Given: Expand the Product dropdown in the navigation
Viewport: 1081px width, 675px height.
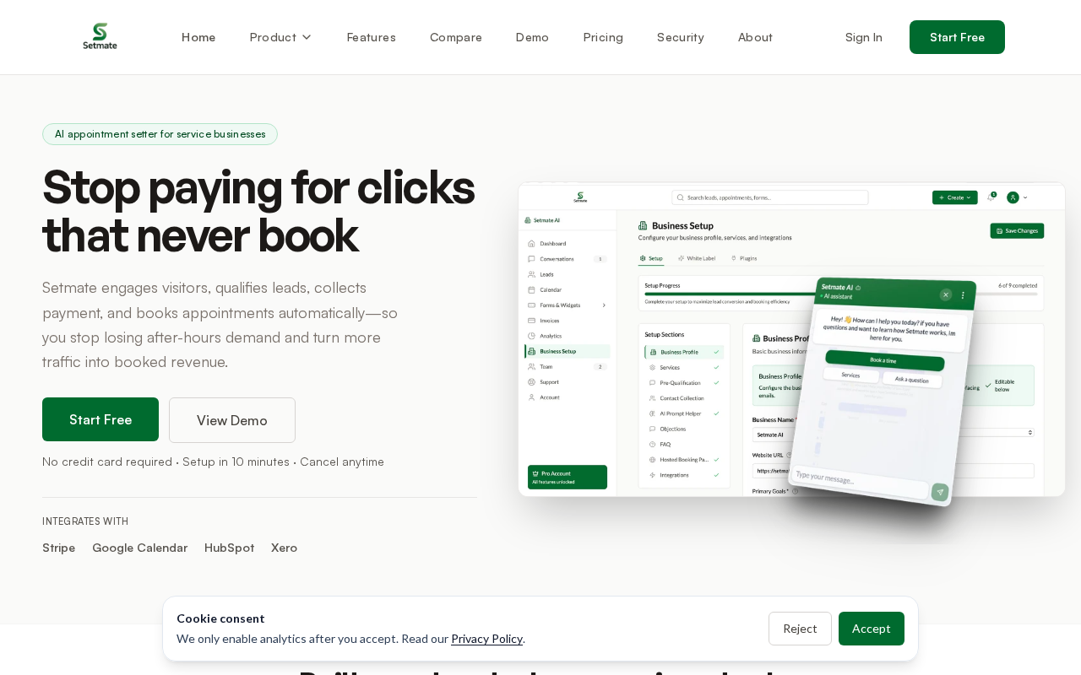Looking at the screenshot, I should (x=280, y=37).
